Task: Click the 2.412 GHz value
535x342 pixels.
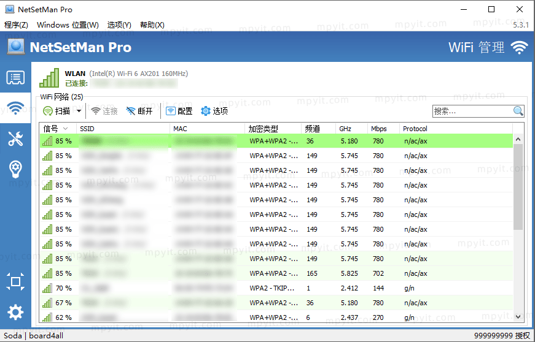Action: pyautogui.click(x=350, y=288)
